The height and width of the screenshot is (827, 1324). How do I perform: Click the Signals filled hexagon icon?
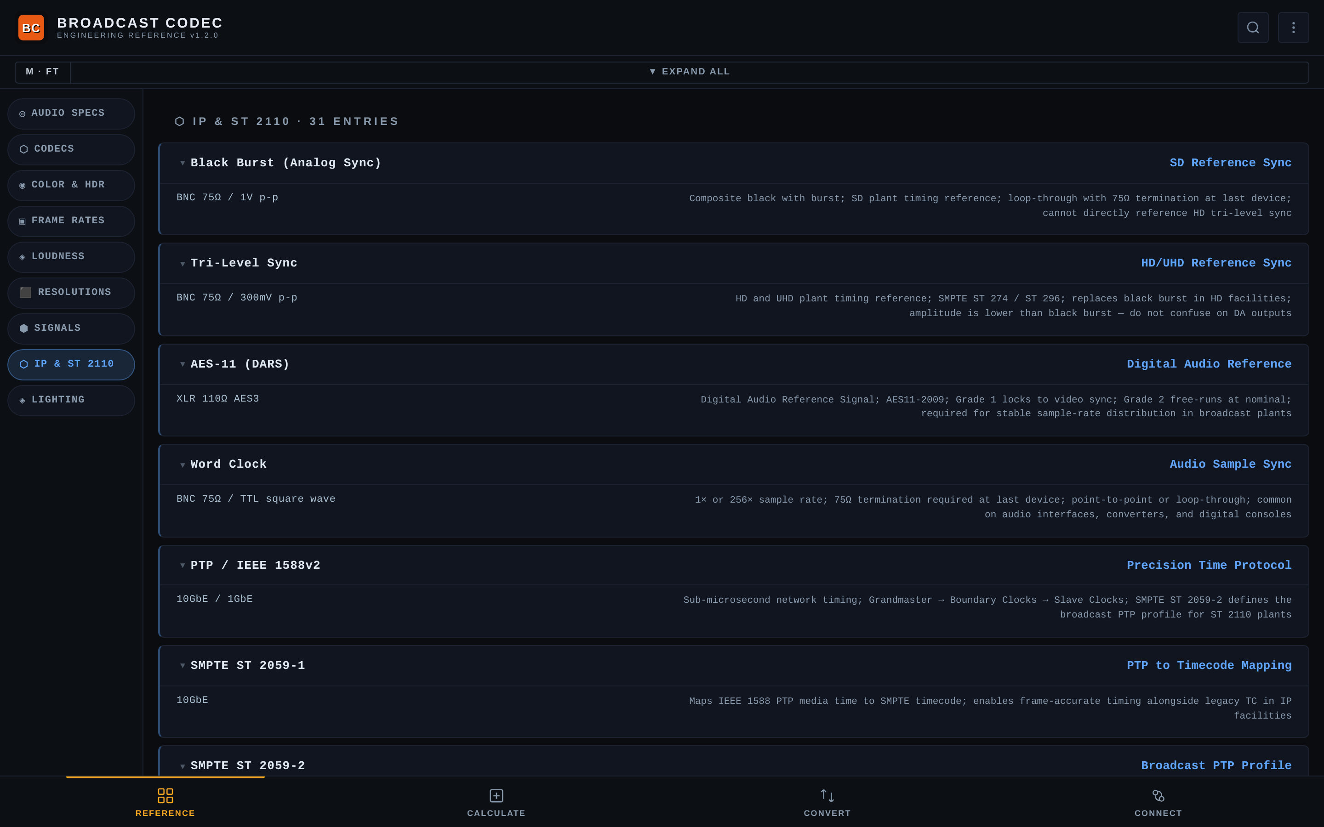(x=23, y=328)
